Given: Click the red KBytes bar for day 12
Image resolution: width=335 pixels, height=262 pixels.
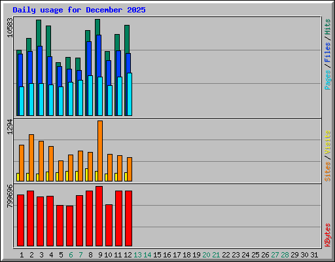Looking at the screenshot, I should (x=128, y=218).
